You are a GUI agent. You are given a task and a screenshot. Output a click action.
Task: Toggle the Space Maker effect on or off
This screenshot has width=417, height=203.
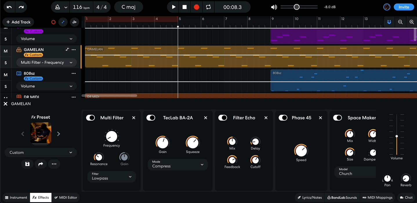pos(337,118)
